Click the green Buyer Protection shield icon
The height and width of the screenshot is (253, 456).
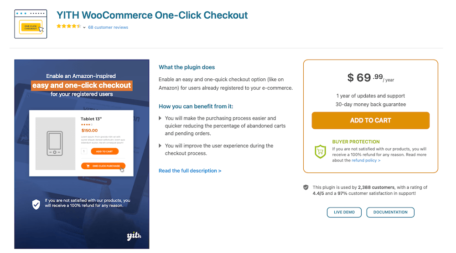click(x=321, y=152)
